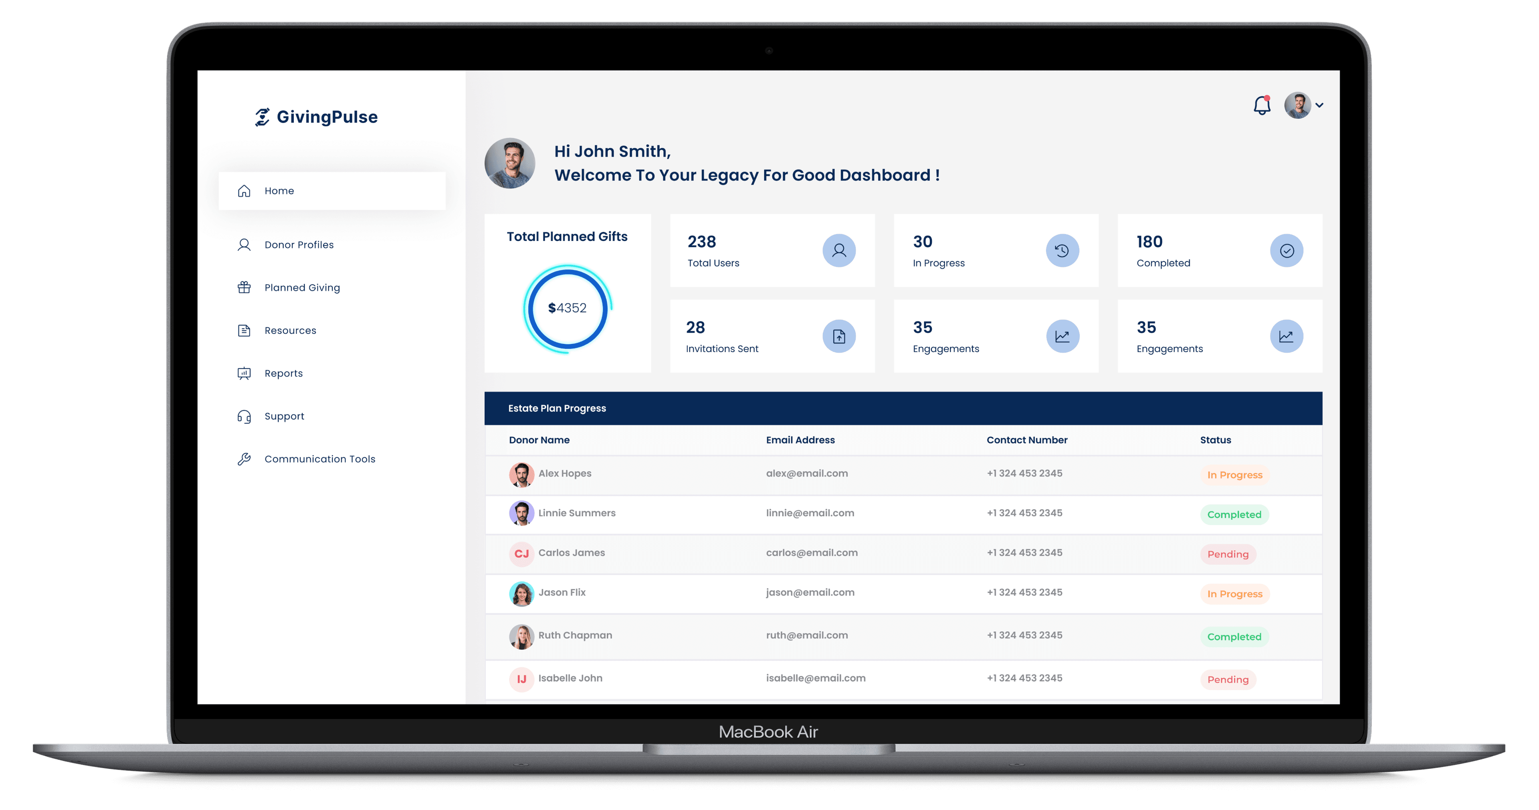Click the In Progress history clock icon

pyautogui.click(x=1062, y=250)
